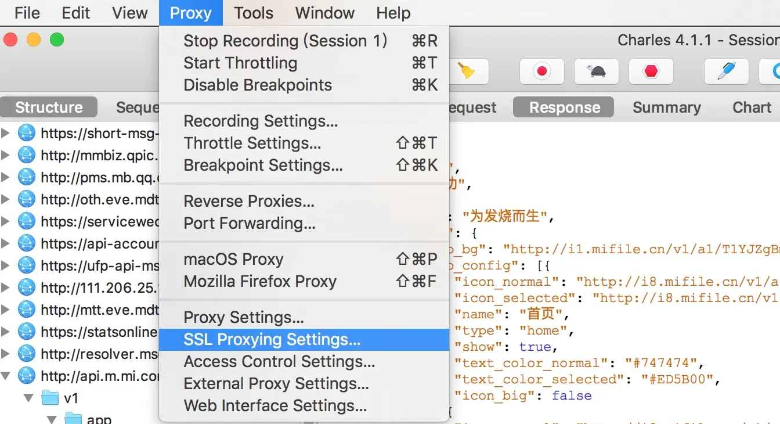
Task: Click the red hexagon breakpoints icon
Action: click(x=651, y=71)
